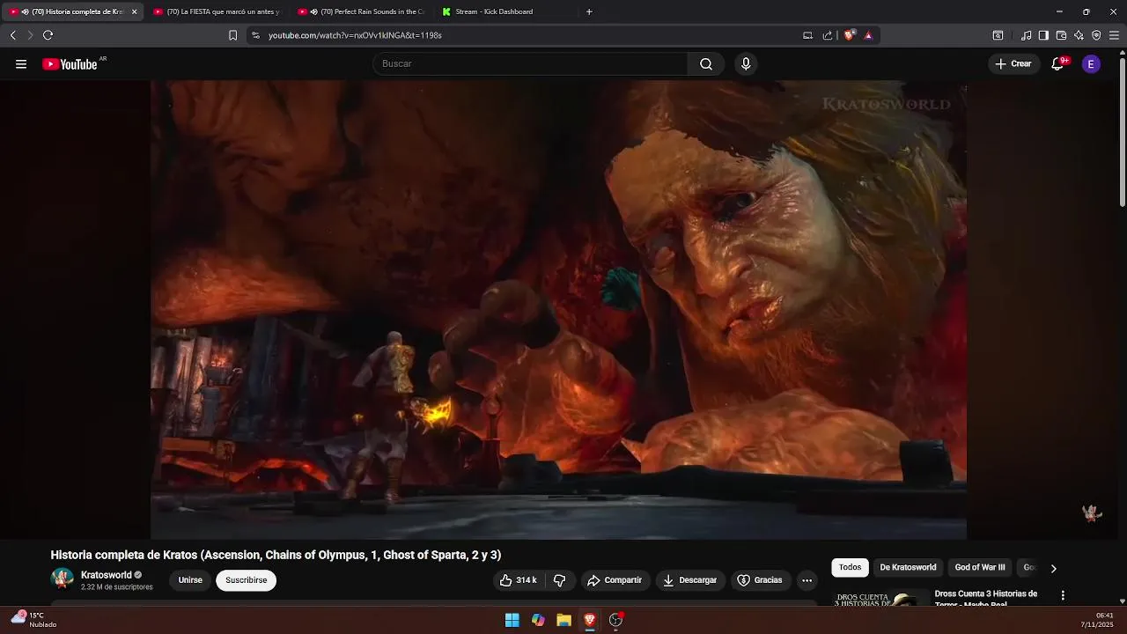Viewport: 1127px width, 634px height.
Task: Close the Historia completa de Kratos tab
Action: [134, 11]
